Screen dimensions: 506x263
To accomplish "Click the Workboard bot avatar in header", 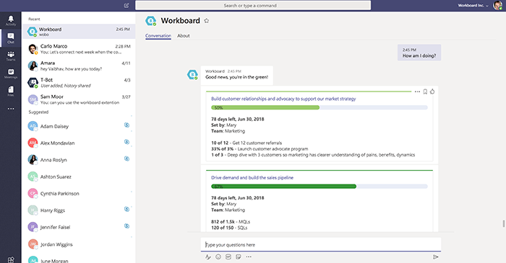I will click(150, 21).
